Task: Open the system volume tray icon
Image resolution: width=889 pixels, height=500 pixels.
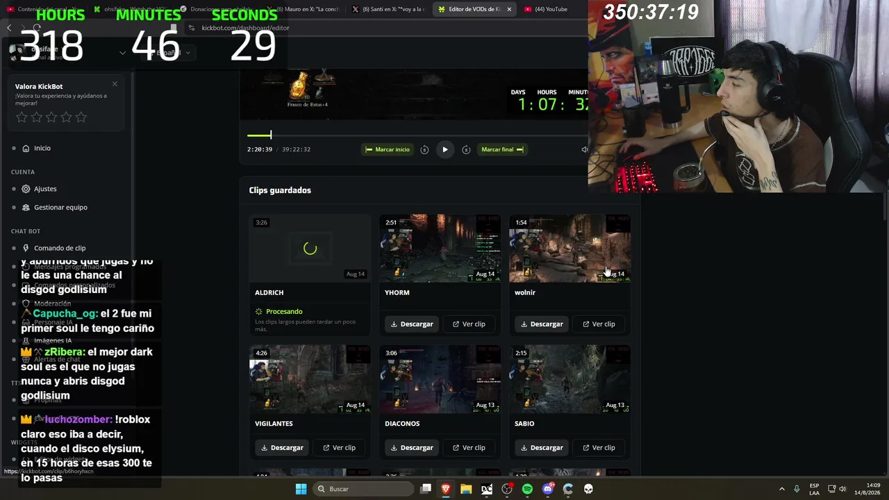Action: click(842, 489)
